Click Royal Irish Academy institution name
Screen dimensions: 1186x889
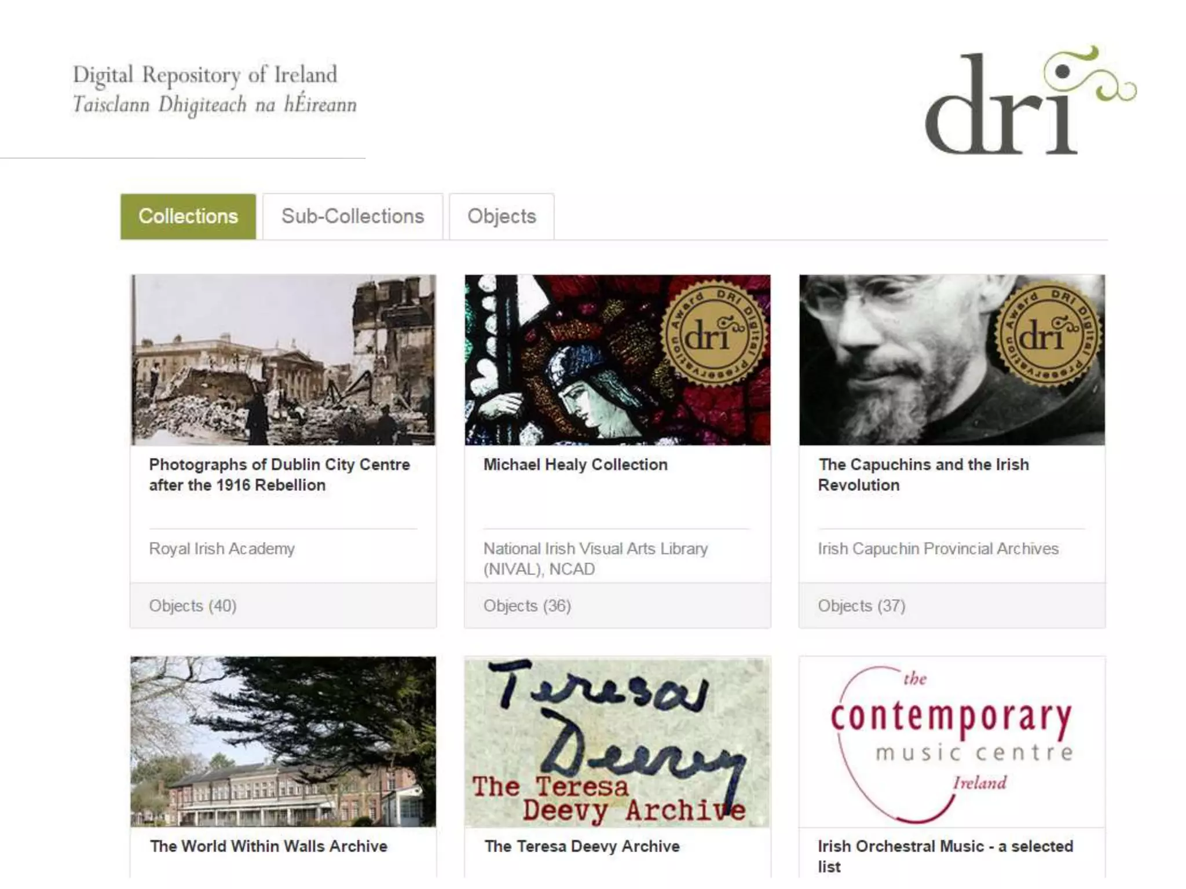tap(222, 549)
